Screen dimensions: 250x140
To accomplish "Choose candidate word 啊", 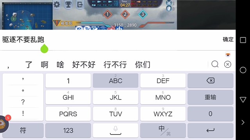I will tap(45, 65).
